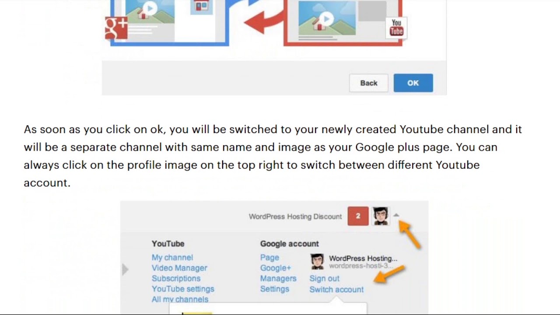This screenshot has height=315, width=560.
Task: Click the Google account column heading
Action: pos(290,244)
